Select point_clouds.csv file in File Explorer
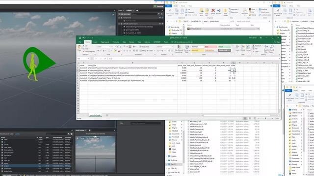Screen dimensions: 314x176 tap(223, 29)
